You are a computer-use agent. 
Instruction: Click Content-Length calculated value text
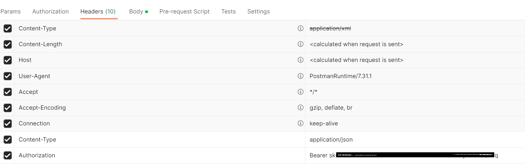pyautogui.click(x=356, y=44)
